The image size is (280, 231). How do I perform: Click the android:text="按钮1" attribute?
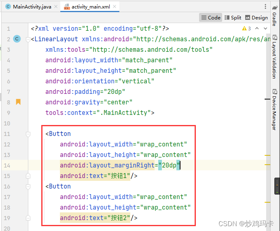point(95,176)
